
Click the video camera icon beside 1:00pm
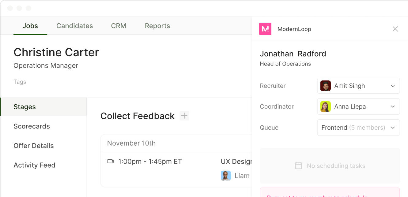(x=111, y=162)
